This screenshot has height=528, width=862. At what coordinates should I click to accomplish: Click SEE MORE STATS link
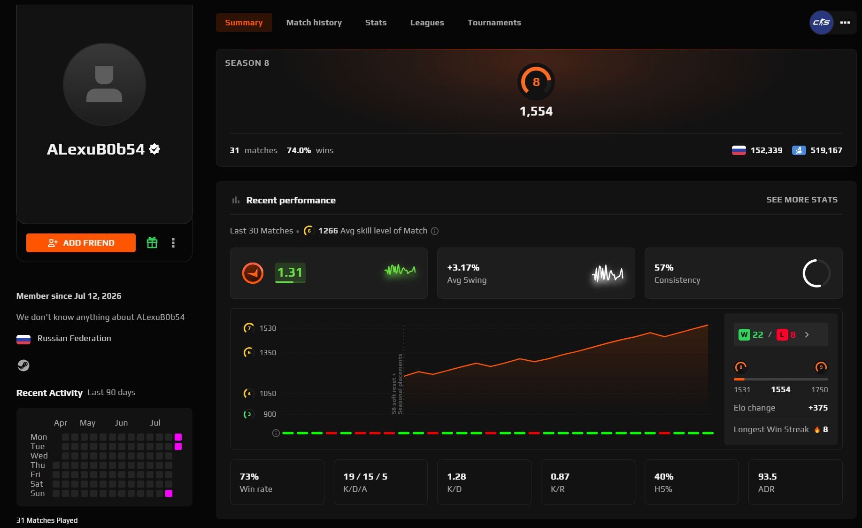[x=802, y=200]
